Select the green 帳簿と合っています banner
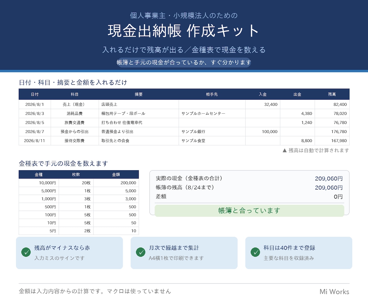The image size is (368, 304). point(249,211)
